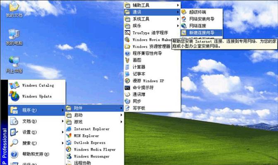This screenshot has height=165, width=278.
Task: Expand 文档(D) submenu arrow
Action: 62,121
